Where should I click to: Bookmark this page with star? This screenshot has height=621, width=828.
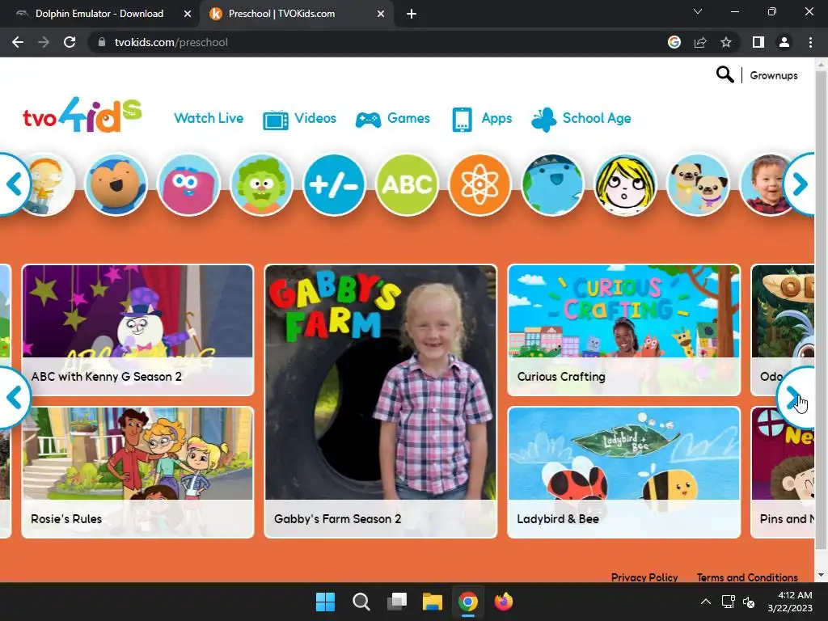(726, 42)
